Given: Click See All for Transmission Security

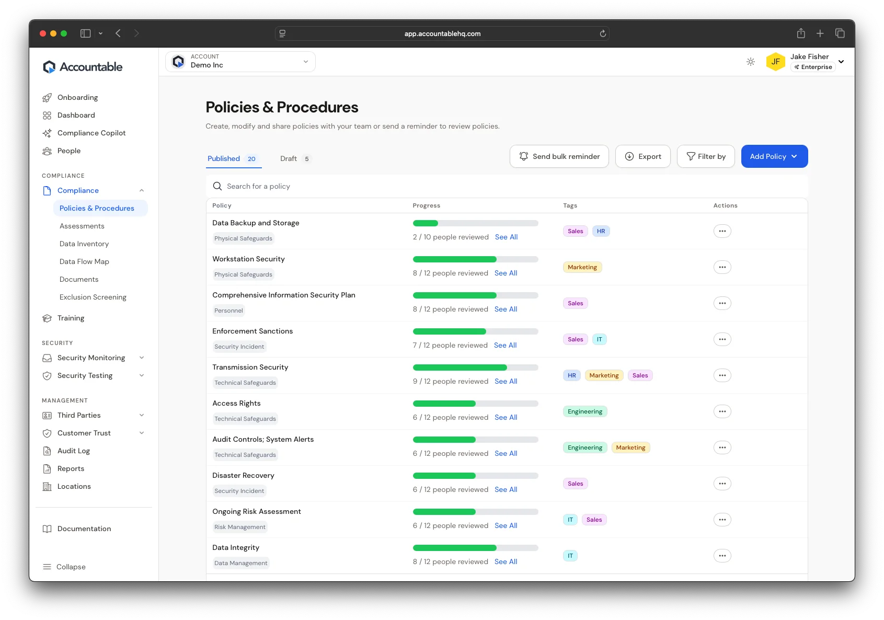Looking at the screenshot, I should click(x=506, y=381).
